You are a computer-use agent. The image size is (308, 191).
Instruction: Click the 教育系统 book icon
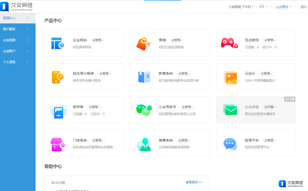click(x=144, y=77)
